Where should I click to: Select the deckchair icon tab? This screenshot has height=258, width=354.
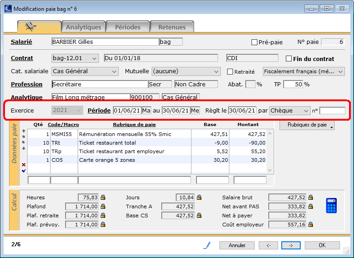tap(39, 27)
